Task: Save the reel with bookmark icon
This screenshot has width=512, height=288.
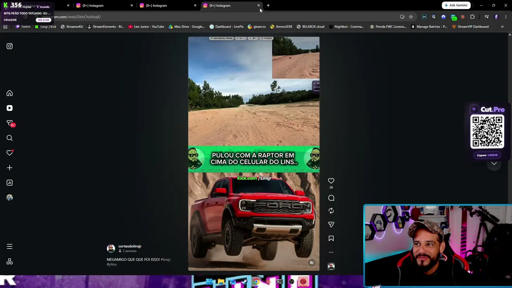Action: tap(331, 238)
